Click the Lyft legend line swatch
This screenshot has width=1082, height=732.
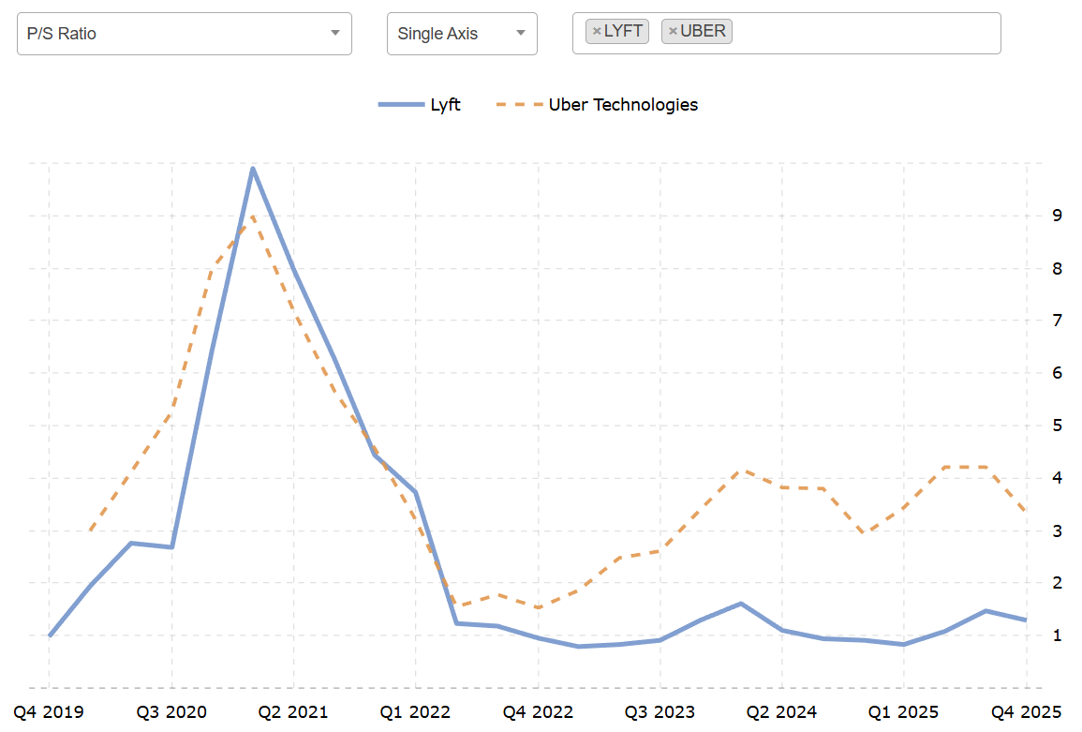pyautogui.click(x=402, y=105)
